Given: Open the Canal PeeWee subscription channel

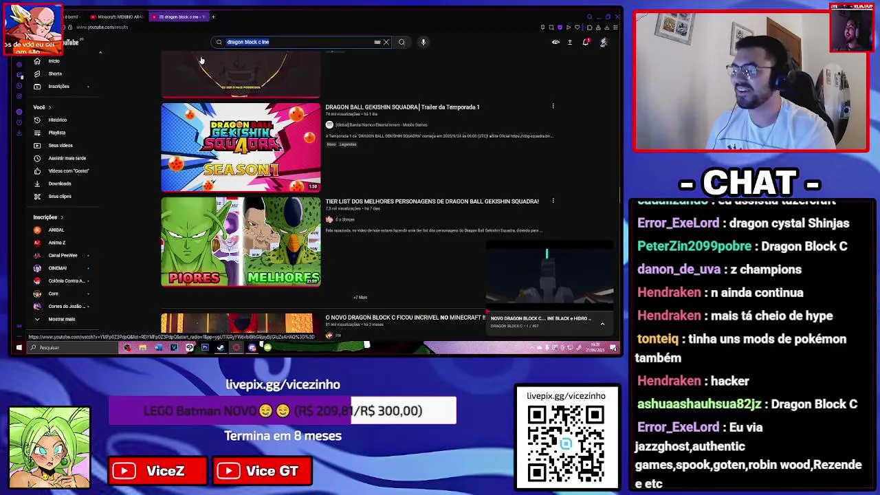Looking at the screenshot, I should coord(62,255).
